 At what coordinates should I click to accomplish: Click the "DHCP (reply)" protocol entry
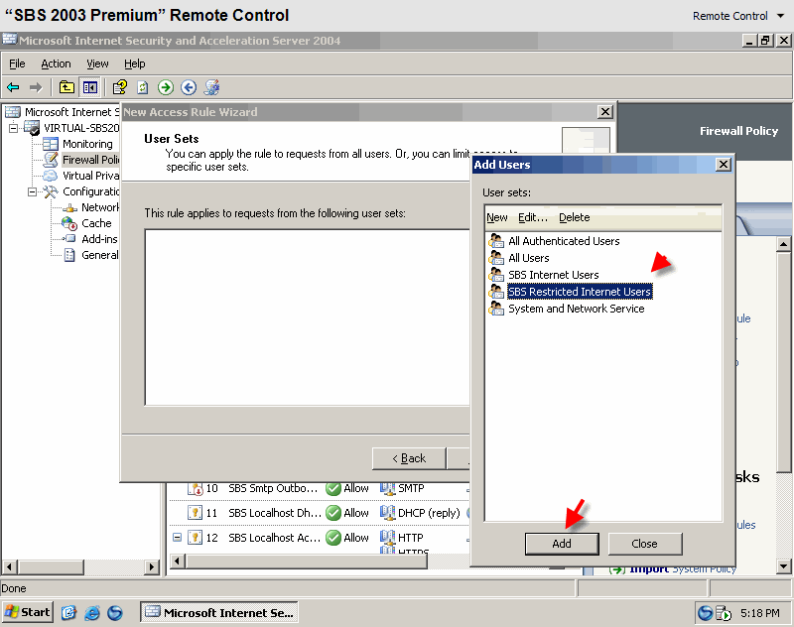tap(429, 513)
